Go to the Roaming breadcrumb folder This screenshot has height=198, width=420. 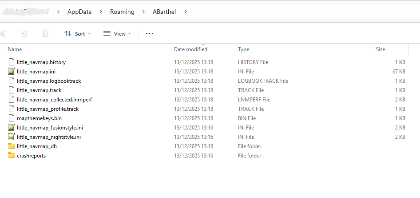pos(122,12)
